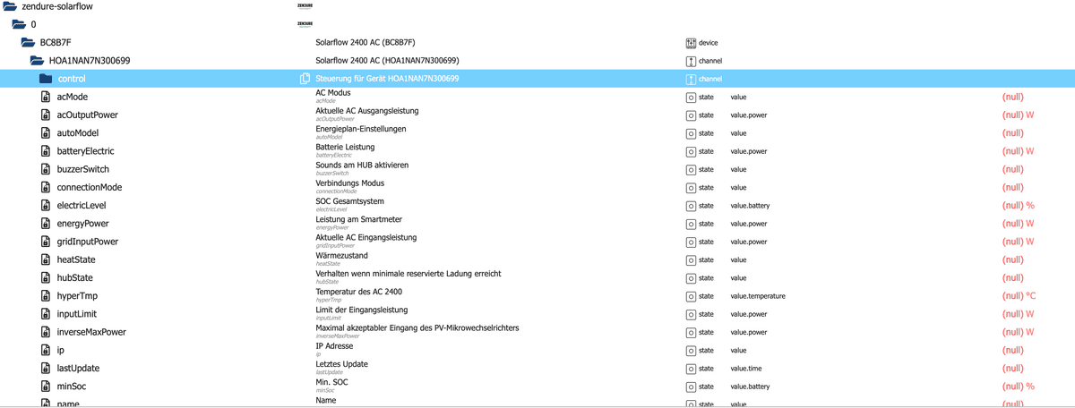The height and width of the screenshot is (408, 1075).
Task: Click the hubState state file icon
Action: (46, 278)
